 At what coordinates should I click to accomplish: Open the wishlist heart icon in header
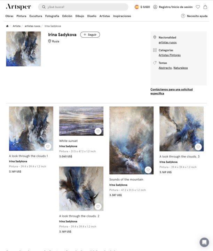[x=198, y=7]
